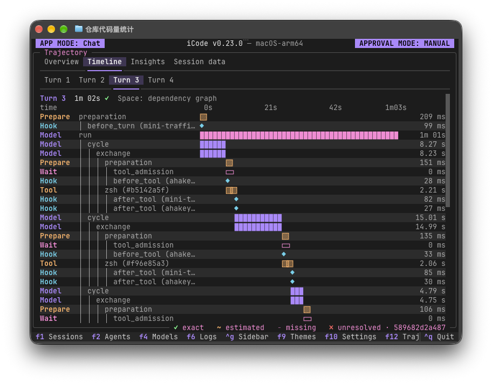Open the Insights tab
Viewport: 492px width, 384px height.
click(x=147, y=62)
